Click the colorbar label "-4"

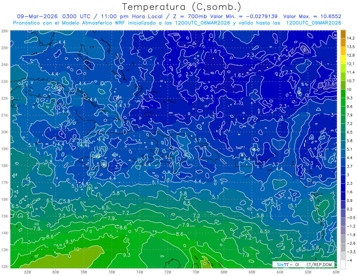[350, 260]
